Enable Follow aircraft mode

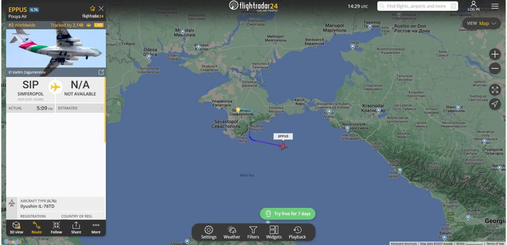tap(57, 228)
